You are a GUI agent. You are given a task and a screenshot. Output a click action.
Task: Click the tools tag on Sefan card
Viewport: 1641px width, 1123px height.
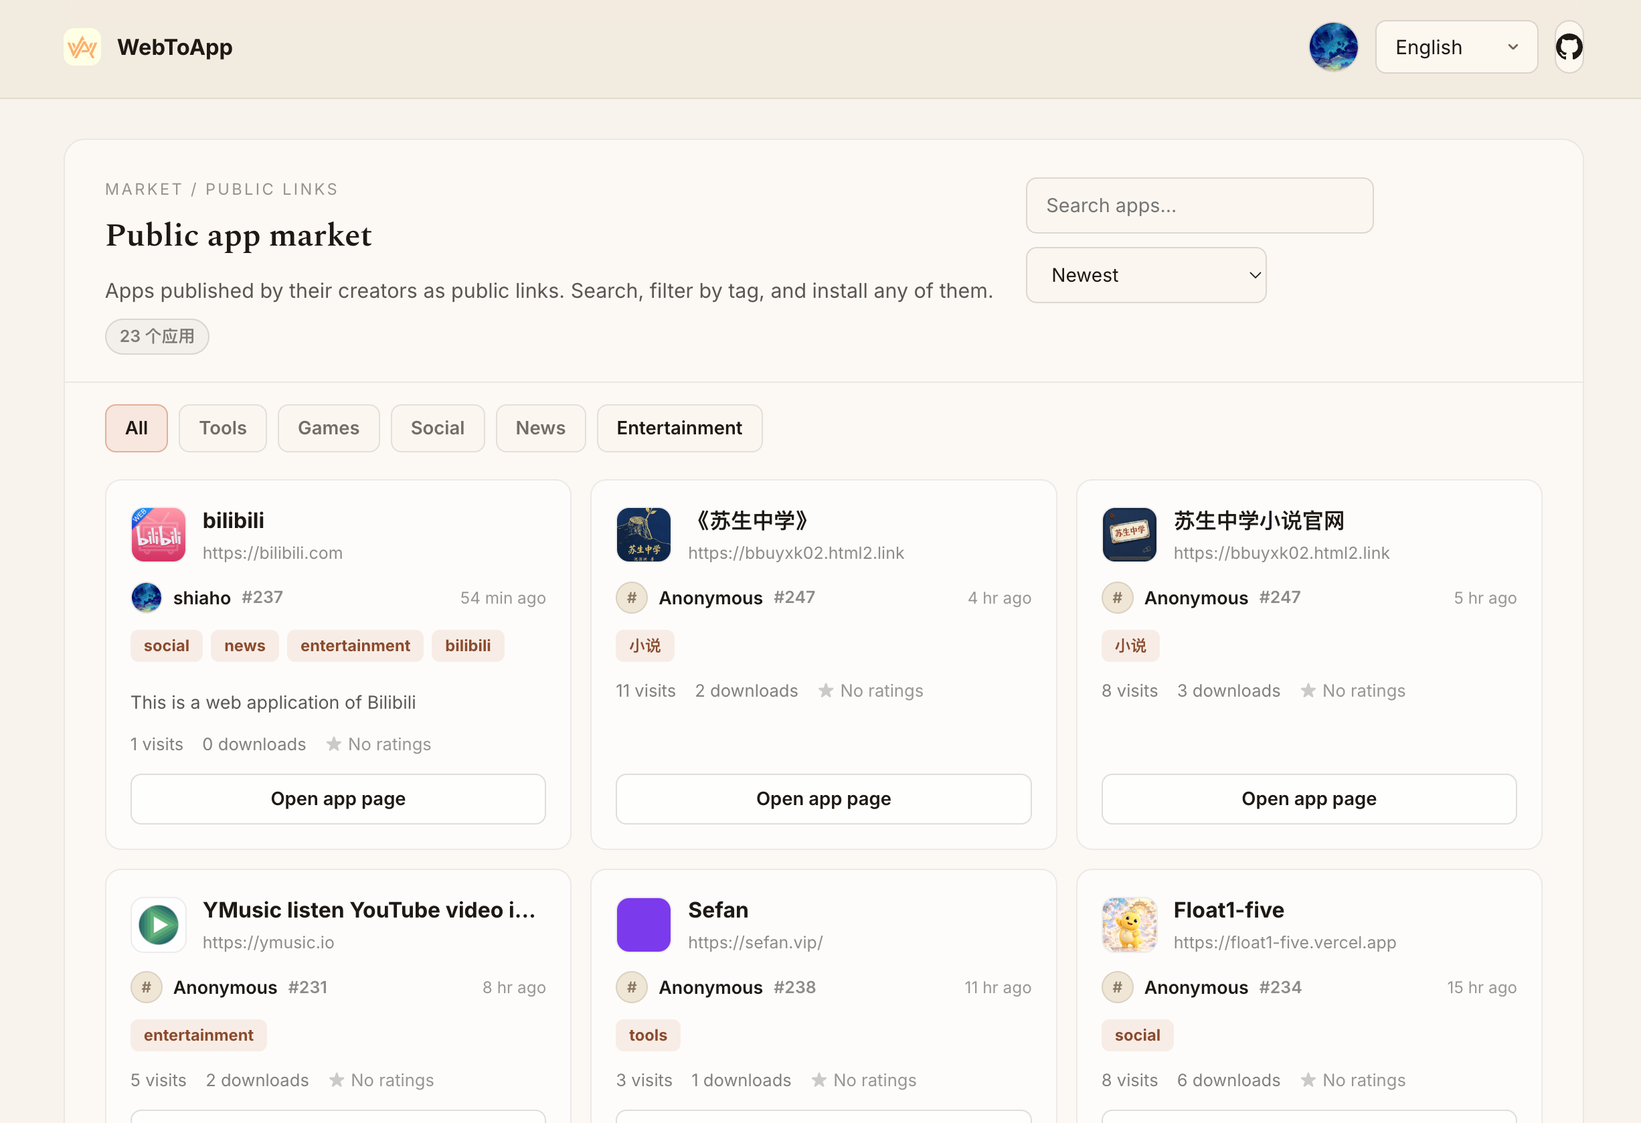[648, 1035]
